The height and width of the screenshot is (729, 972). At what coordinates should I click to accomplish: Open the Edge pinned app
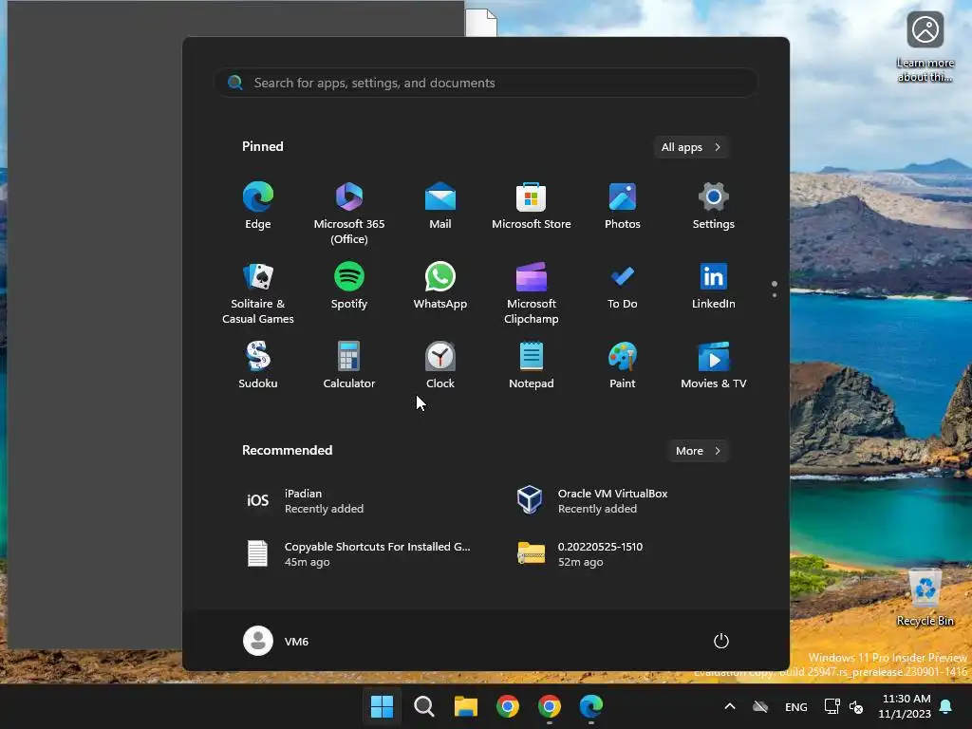click(258, 206)
